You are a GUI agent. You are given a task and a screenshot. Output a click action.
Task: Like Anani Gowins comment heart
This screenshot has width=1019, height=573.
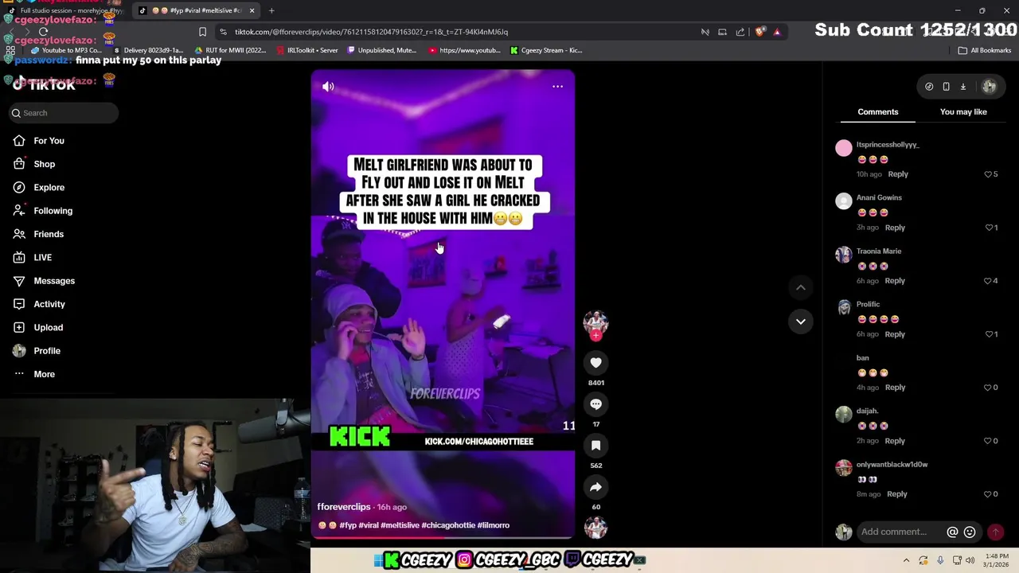click(x=989, y=228)
